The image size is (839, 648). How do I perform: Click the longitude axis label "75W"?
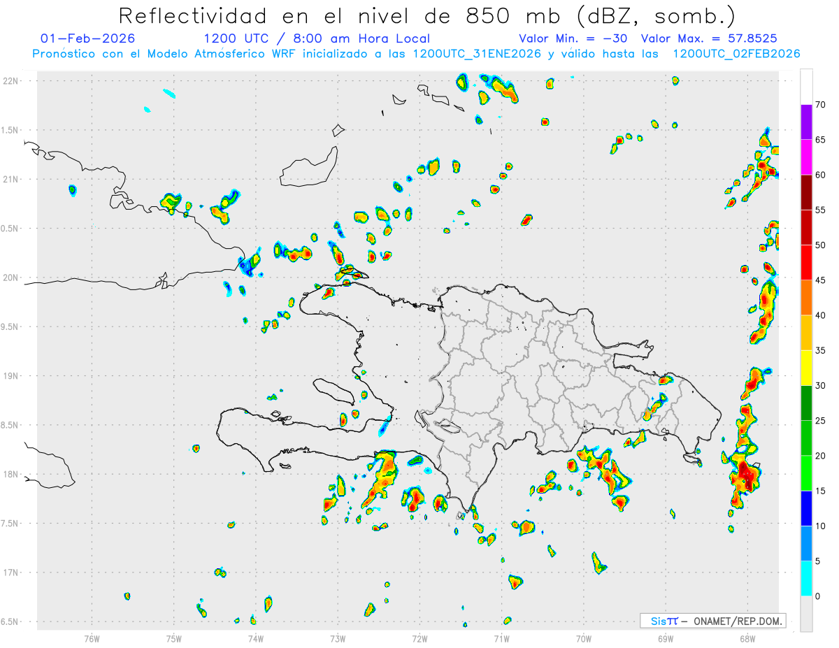[x=173, y=638]
